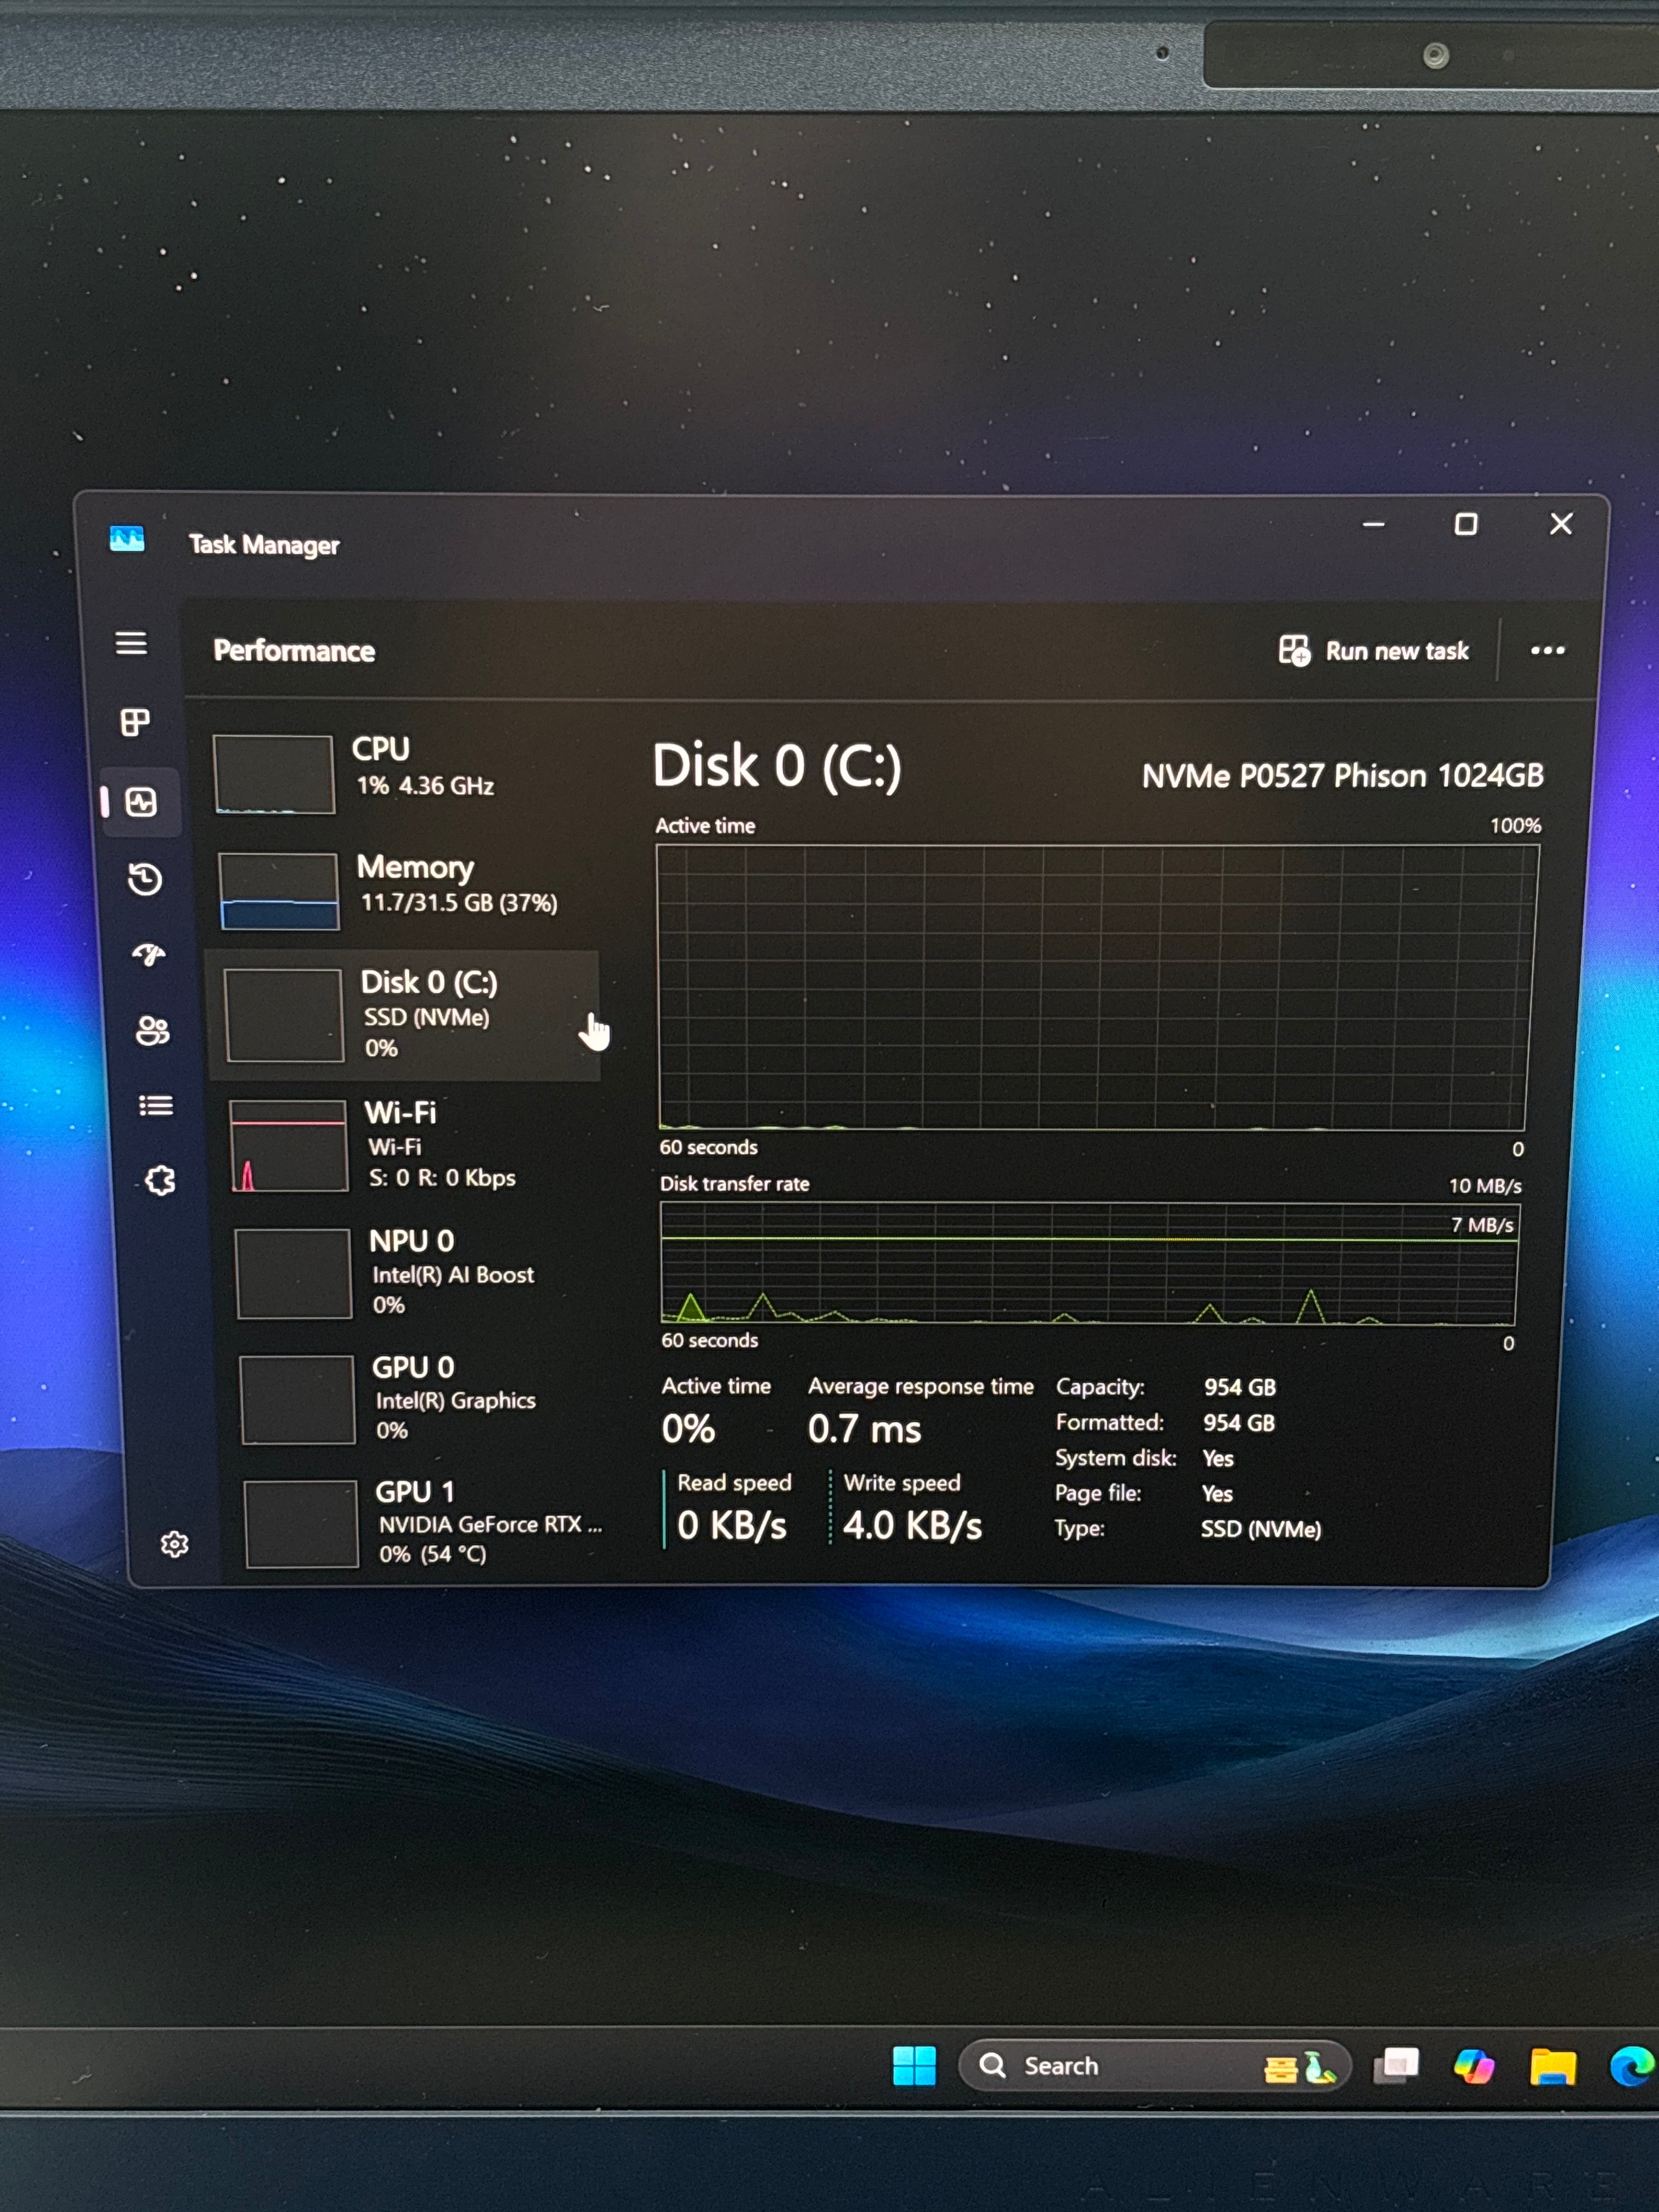Click the Run new task button
1659x2212 pixels.
[x=1374, y=651]
